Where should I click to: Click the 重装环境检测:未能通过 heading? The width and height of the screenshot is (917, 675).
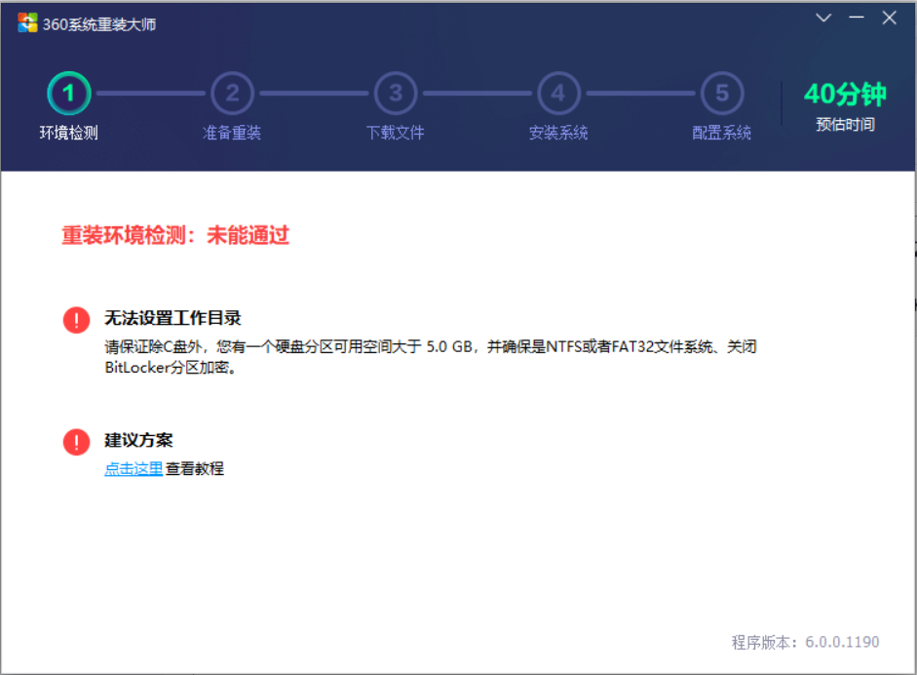[175, 236]
